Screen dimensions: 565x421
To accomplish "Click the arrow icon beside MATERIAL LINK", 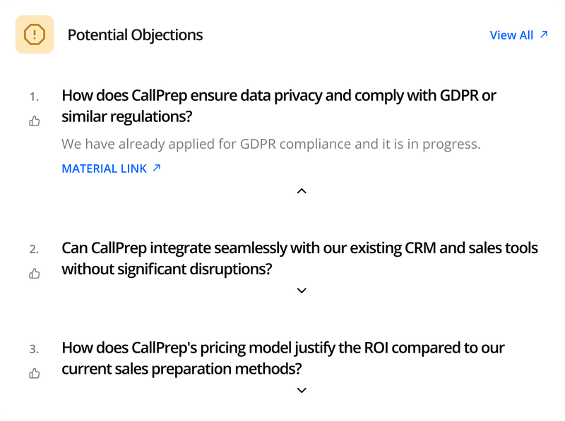I will pyautogui.click(x=157, y=168).
